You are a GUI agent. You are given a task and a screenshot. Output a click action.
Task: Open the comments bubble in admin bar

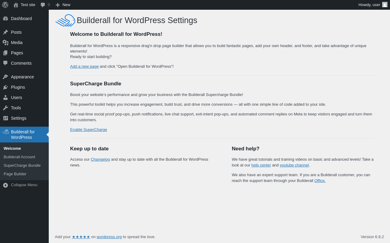click(x=43, y=5)
